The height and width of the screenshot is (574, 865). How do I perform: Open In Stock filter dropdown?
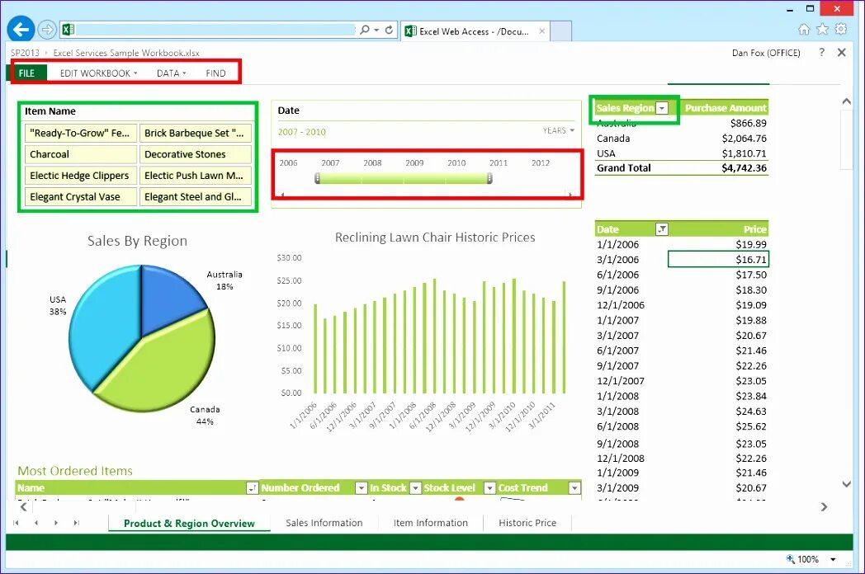[x=415, y=488]
